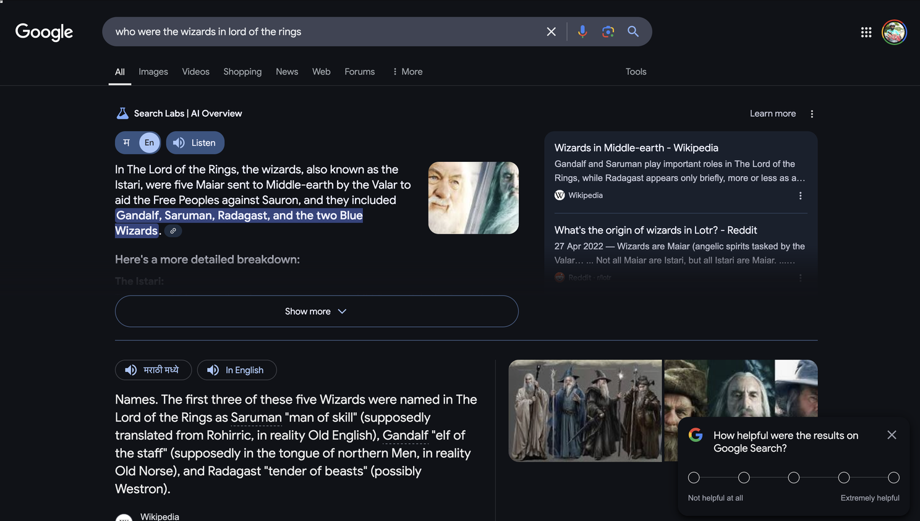Screen dimensions: 920x521
Task: Close the helpfulness survey popup
Action: (x=892, y=435)
